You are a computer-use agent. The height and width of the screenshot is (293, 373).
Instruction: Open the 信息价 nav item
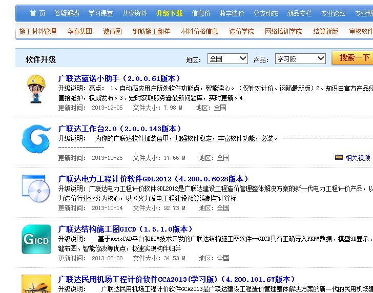click(x=201, y=13)
